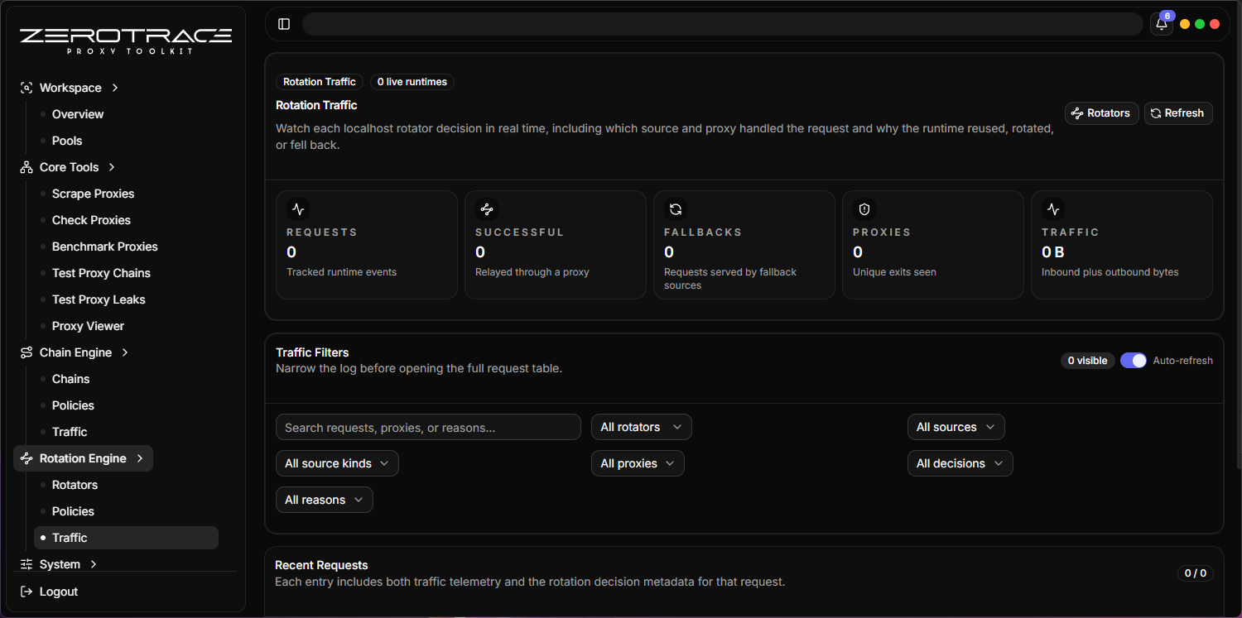Click the Proxies shield icon
The image size is (1242, 618).
(864, 209)
